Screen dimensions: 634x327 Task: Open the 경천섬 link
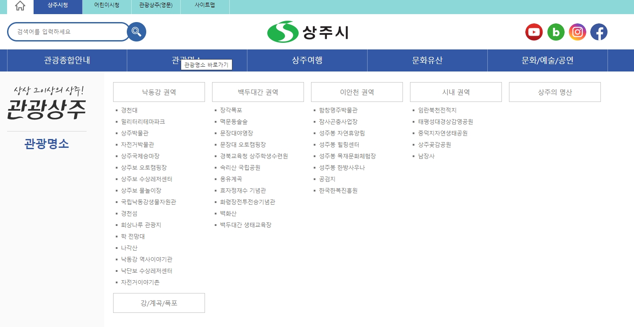[x=129, y=214]
